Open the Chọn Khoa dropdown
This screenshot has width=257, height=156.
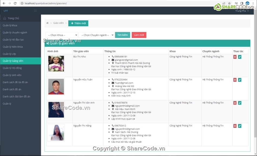[x=62, y=35]
